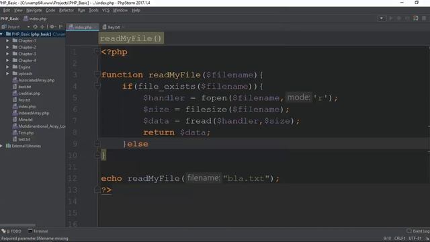Open the run configuration dropdown
The width and height of the screenshot is (430, 242).
tap(381, 18)
